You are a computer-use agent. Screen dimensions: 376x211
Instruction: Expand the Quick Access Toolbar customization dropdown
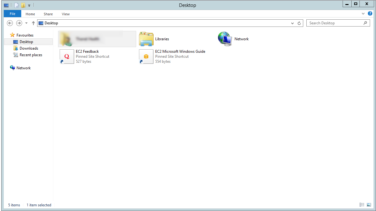point(28,5)
